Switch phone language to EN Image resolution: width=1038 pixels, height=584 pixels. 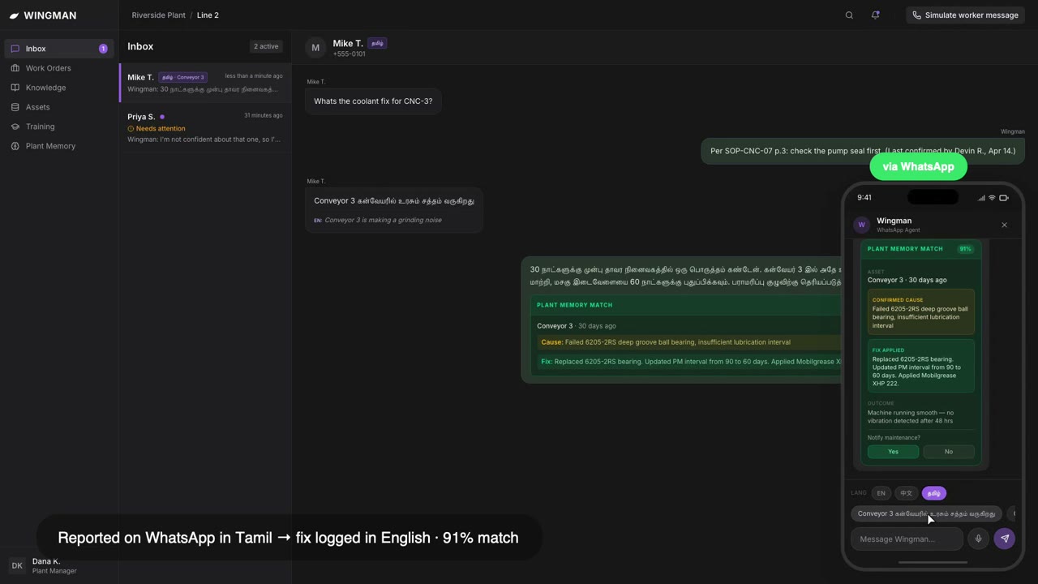click(x=881, y=493)
